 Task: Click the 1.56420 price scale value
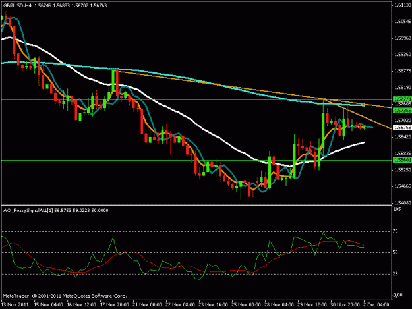coord(403,137)
